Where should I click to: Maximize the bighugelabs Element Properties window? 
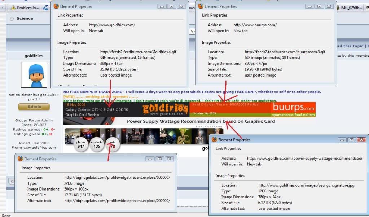tap(159, 159)
